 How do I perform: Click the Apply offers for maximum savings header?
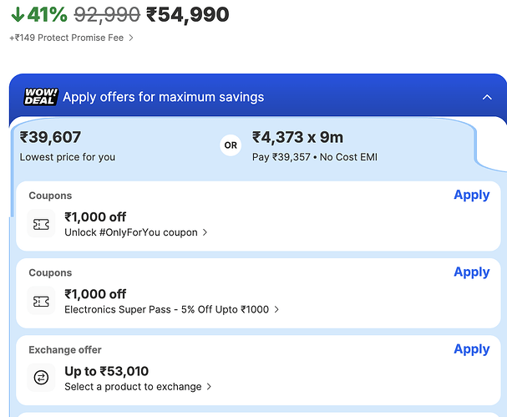163,97
